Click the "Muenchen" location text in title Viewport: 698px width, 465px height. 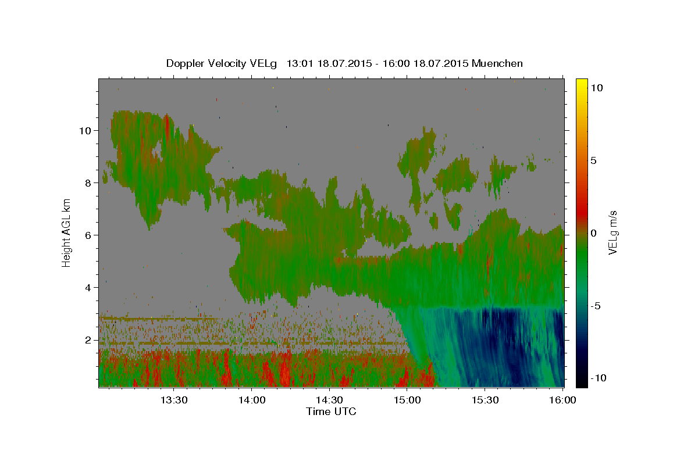497,63
